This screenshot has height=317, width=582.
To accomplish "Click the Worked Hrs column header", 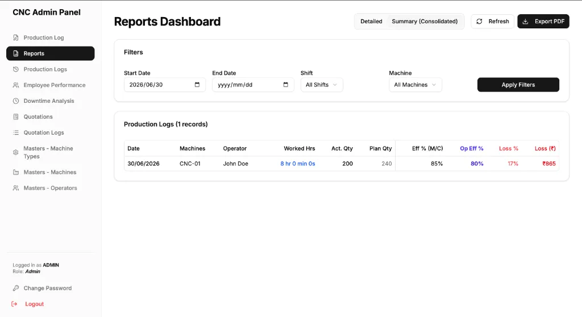I will (x=299, y=148).
